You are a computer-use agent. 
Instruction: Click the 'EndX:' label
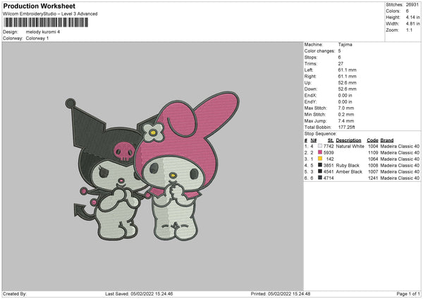coord(310,95)
